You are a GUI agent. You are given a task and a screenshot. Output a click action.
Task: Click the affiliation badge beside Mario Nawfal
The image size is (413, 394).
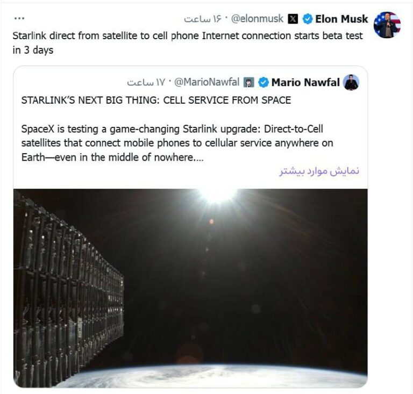point(249,82)
